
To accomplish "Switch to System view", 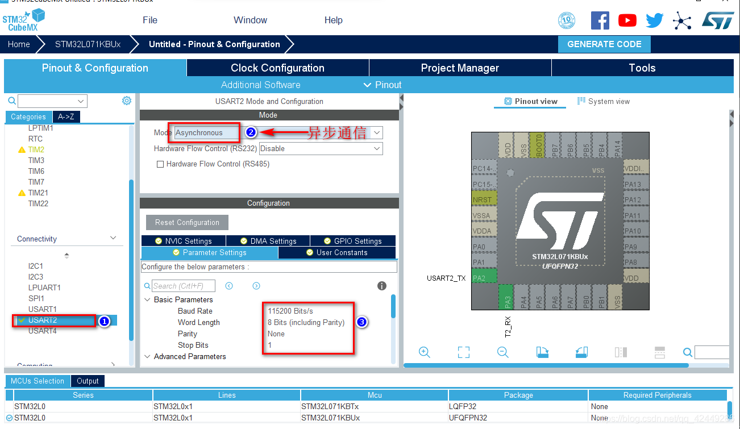I will point(603,101).
